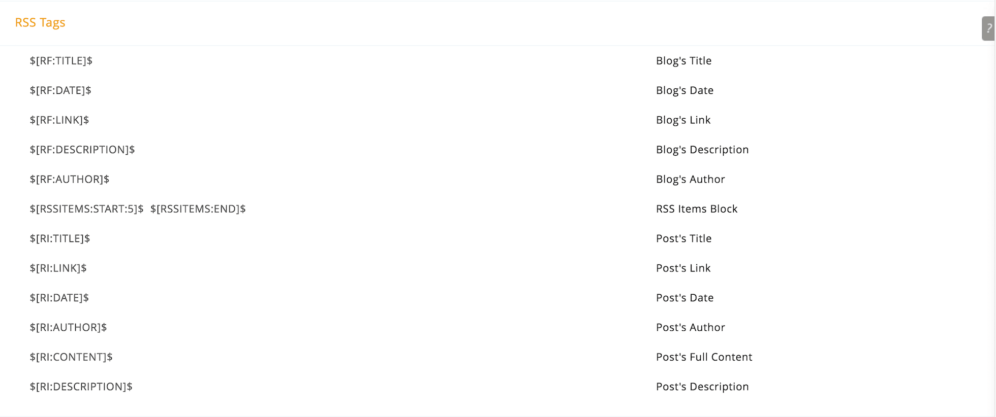Image resolution: width=996 pixels, height=417 pixels.
Task: Select the $[RI:TITLE]$ tag
Action: click(60, 238)
